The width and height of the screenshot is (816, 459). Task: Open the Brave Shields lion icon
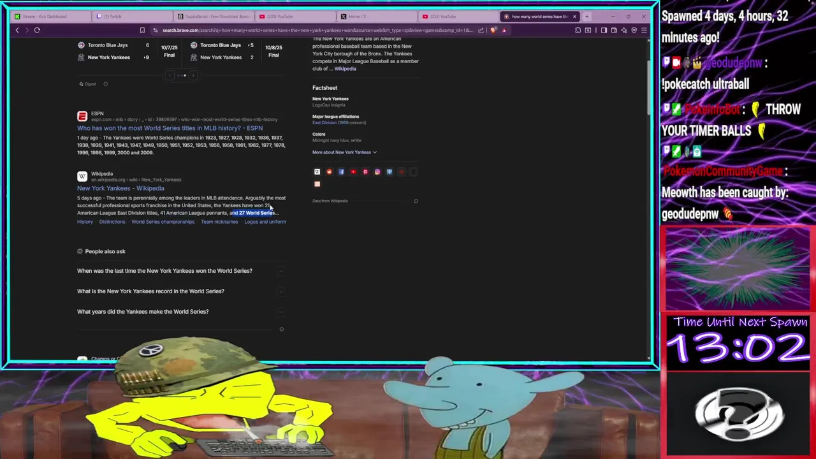pos(493,30)
